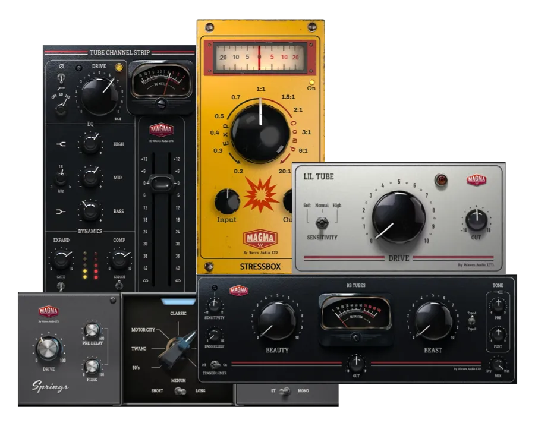Screen dimensions: 535x426
Task: Click the Stressbox gain reduction meter
Action: click(260, 56)
